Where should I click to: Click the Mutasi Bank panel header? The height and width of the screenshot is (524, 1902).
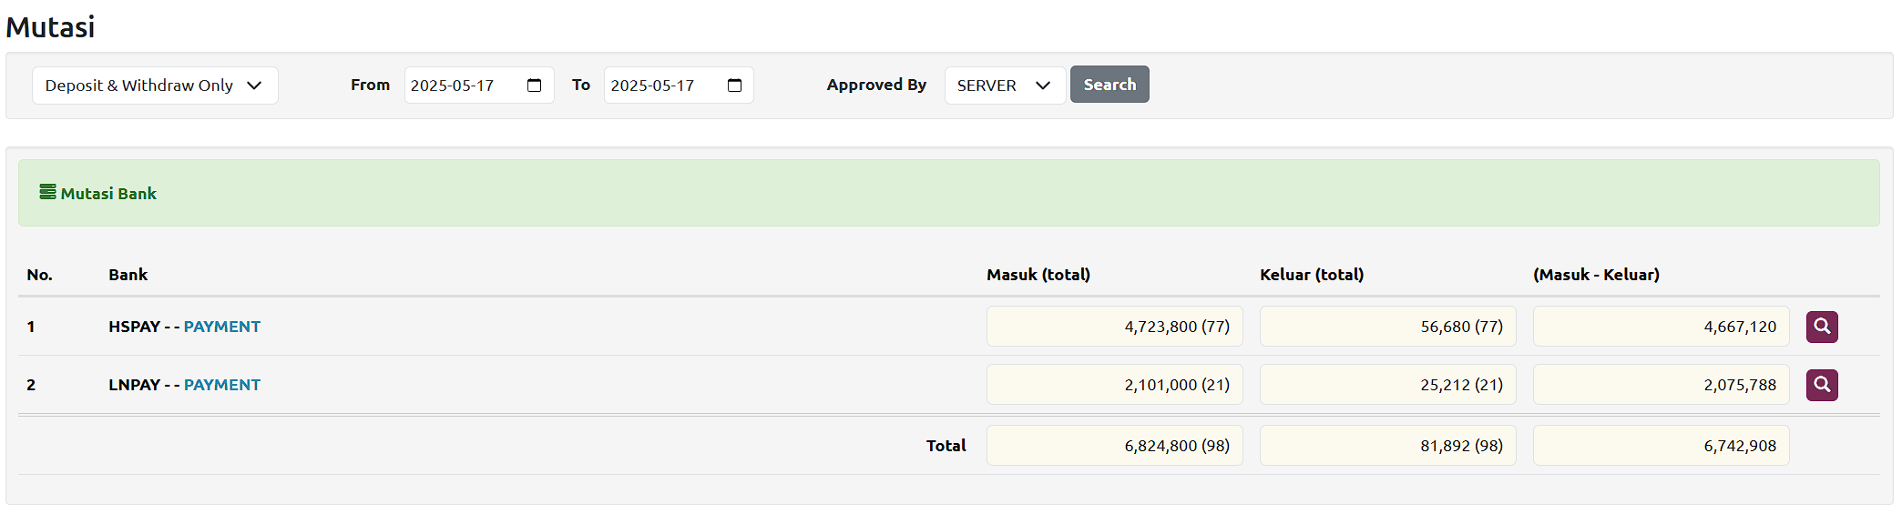[947, 193]
